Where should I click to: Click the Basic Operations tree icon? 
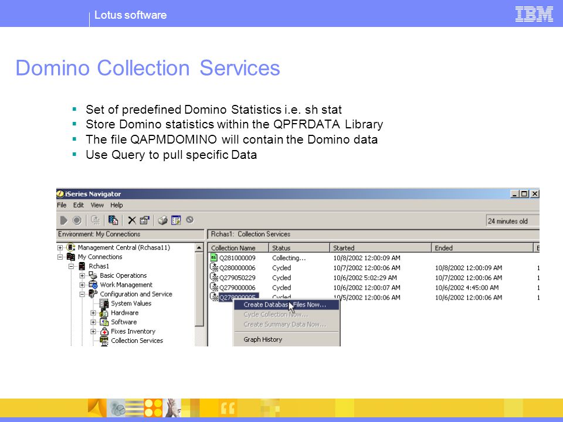tap(93, 275)
